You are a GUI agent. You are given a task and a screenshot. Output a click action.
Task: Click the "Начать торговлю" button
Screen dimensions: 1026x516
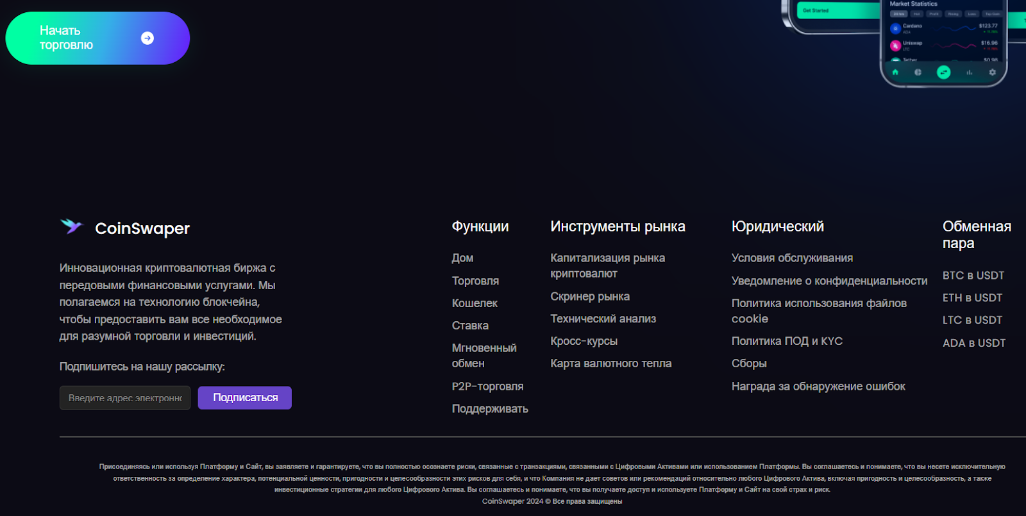coord(97,38)
